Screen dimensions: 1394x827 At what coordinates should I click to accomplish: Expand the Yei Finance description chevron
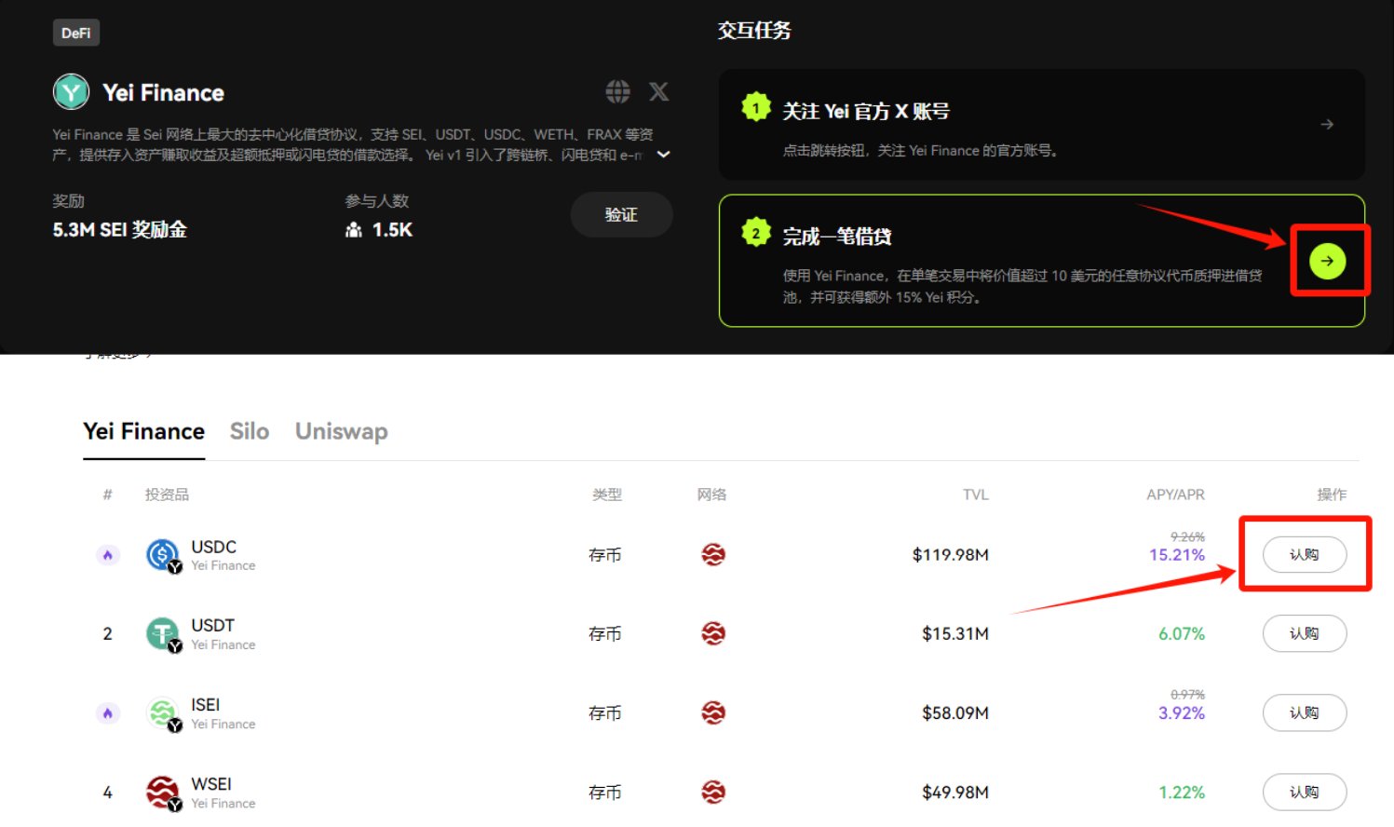point(663,155)
